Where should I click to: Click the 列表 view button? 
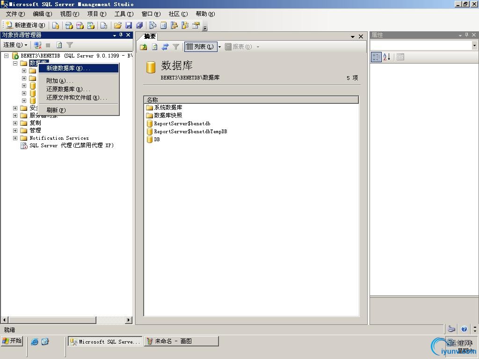pos(200,47)
